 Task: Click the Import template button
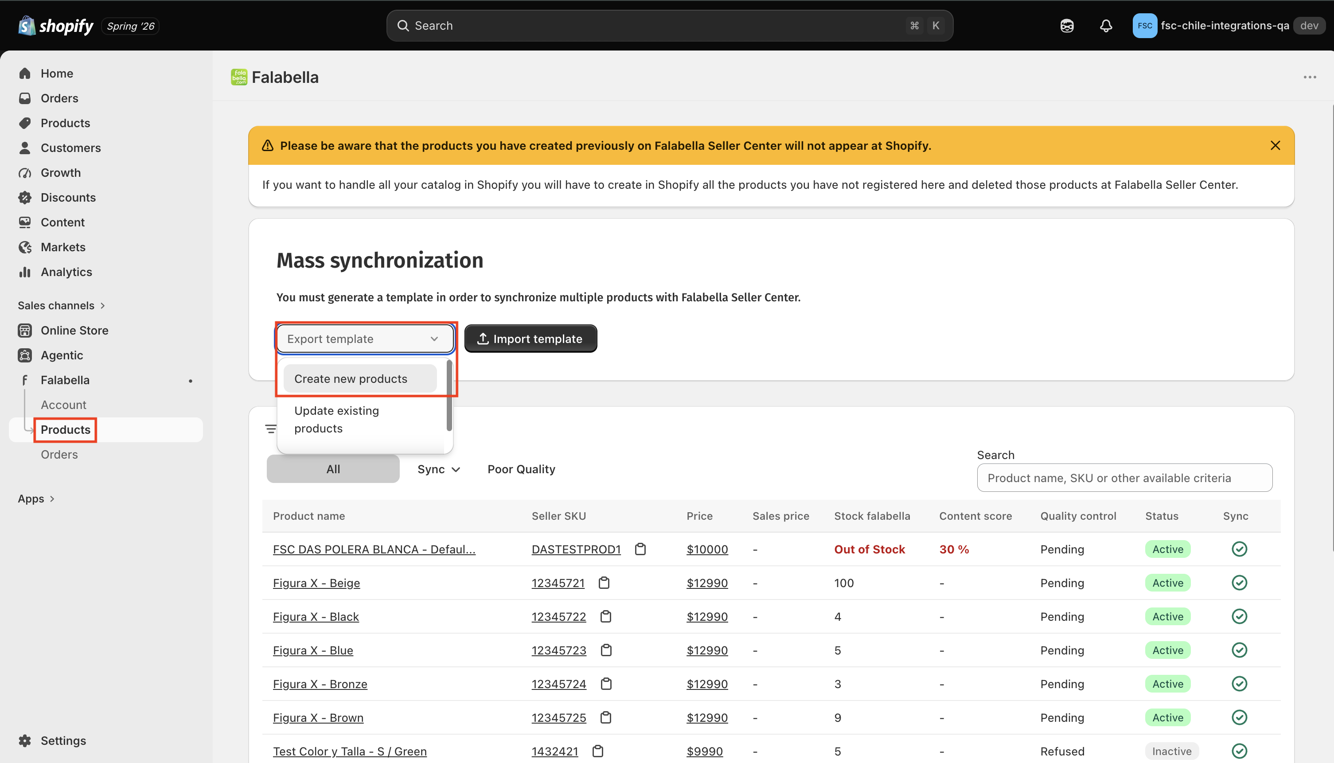530,339
